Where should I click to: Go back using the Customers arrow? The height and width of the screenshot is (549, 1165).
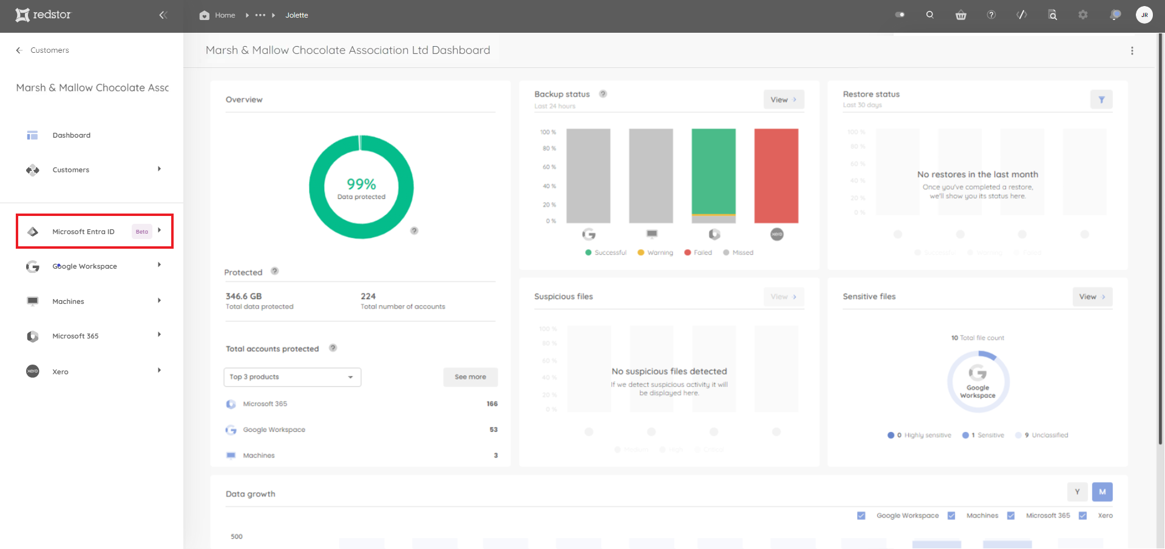[x=19, y=50]
